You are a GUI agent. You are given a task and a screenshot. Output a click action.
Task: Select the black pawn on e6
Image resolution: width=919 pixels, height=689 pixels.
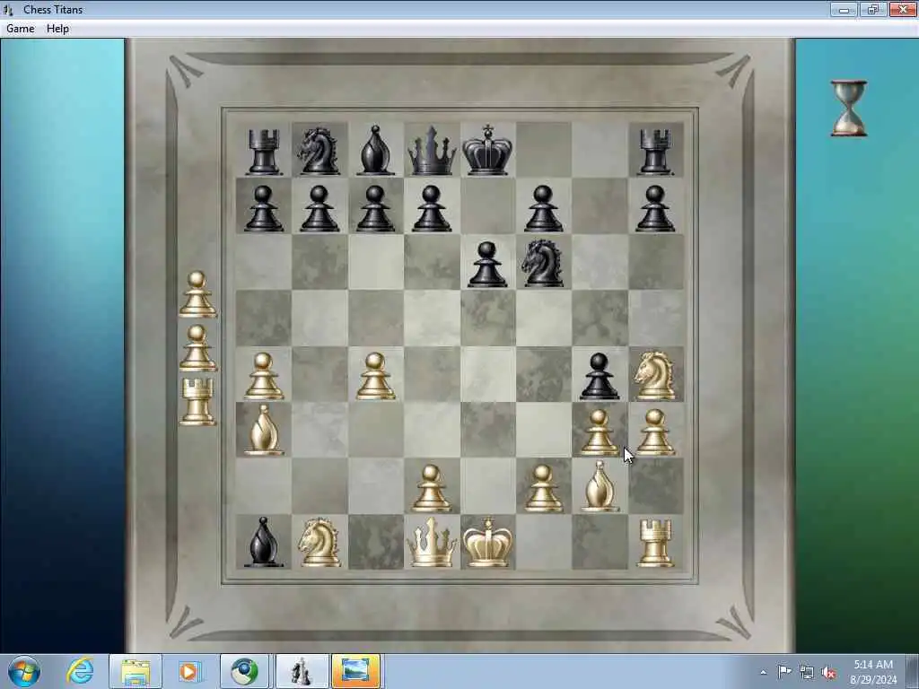[487, 265]
